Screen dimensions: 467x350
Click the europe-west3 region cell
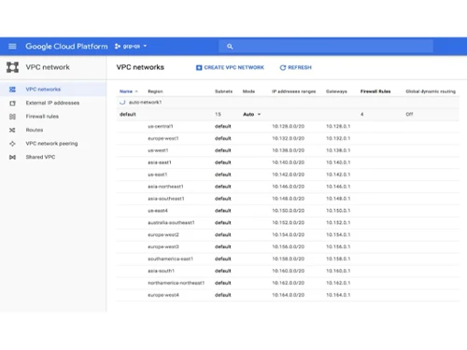(163, 246)
